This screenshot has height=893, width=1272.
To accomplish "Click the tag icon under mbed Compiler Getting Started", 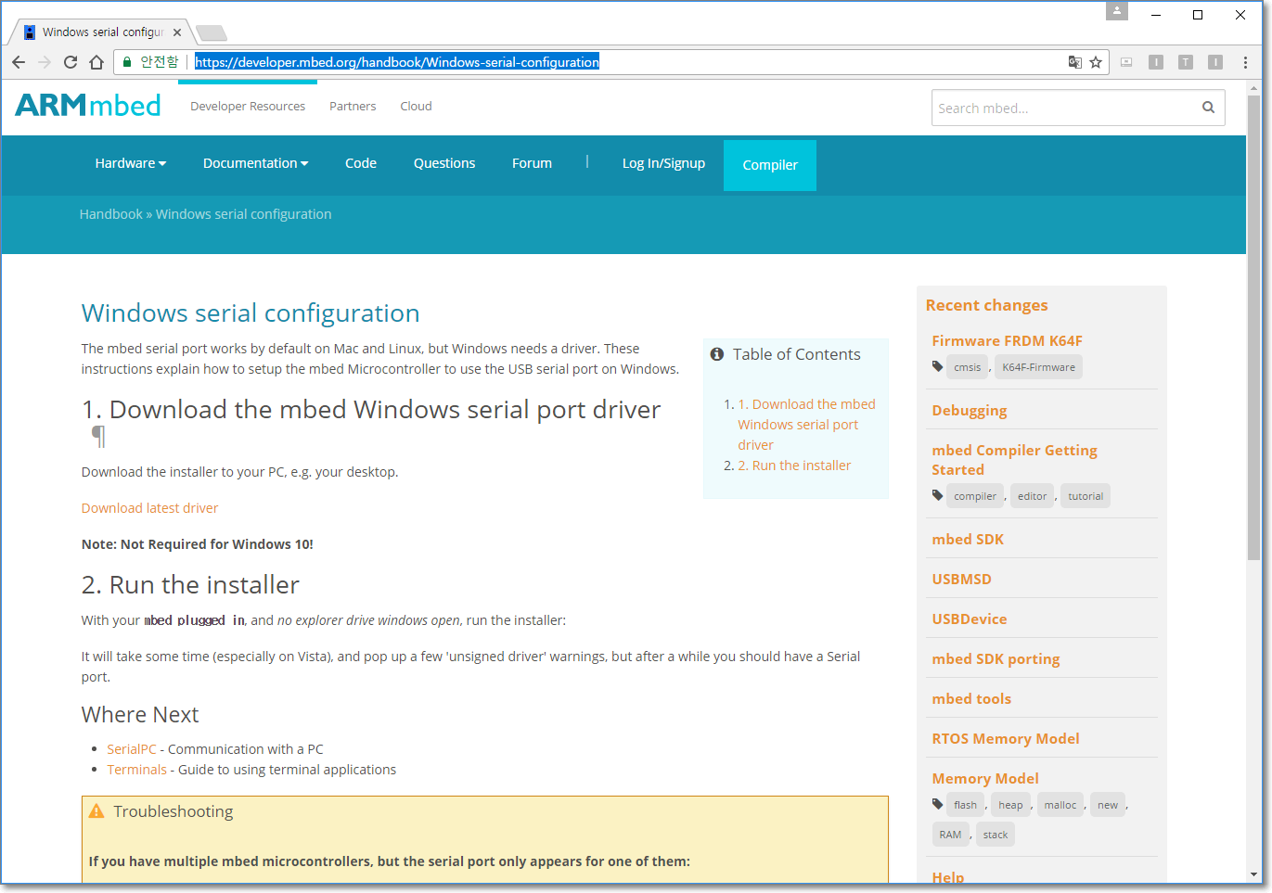I will tap(938, 495).
